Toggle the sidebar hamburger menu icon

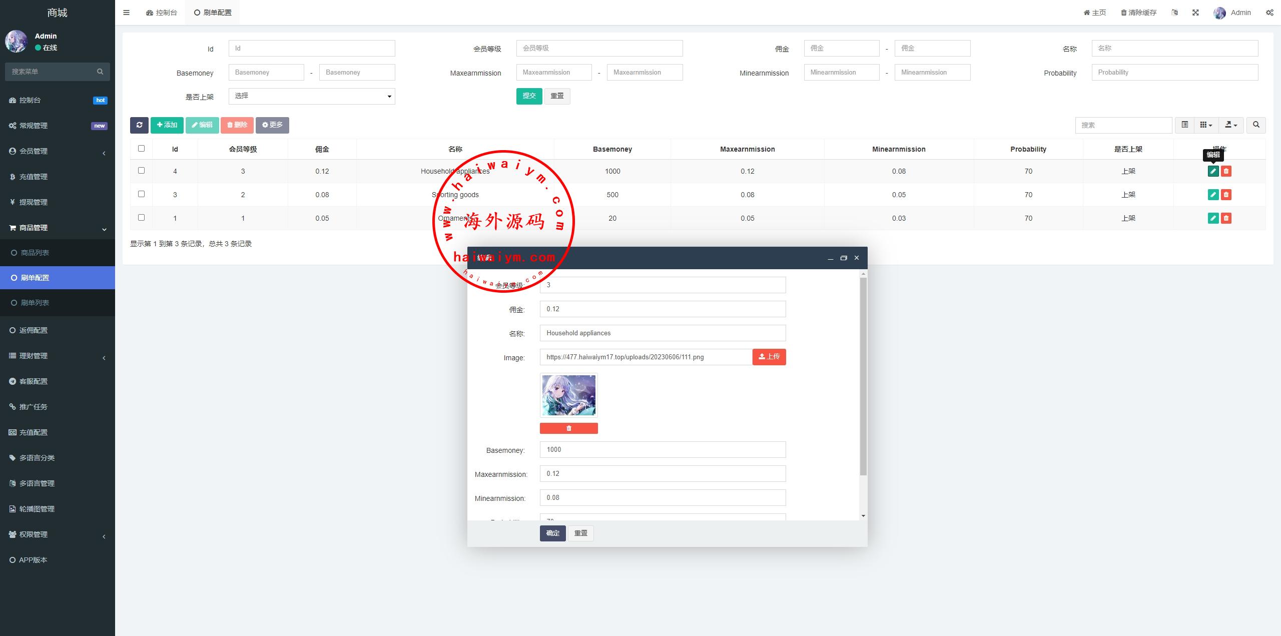pos(126,13)
